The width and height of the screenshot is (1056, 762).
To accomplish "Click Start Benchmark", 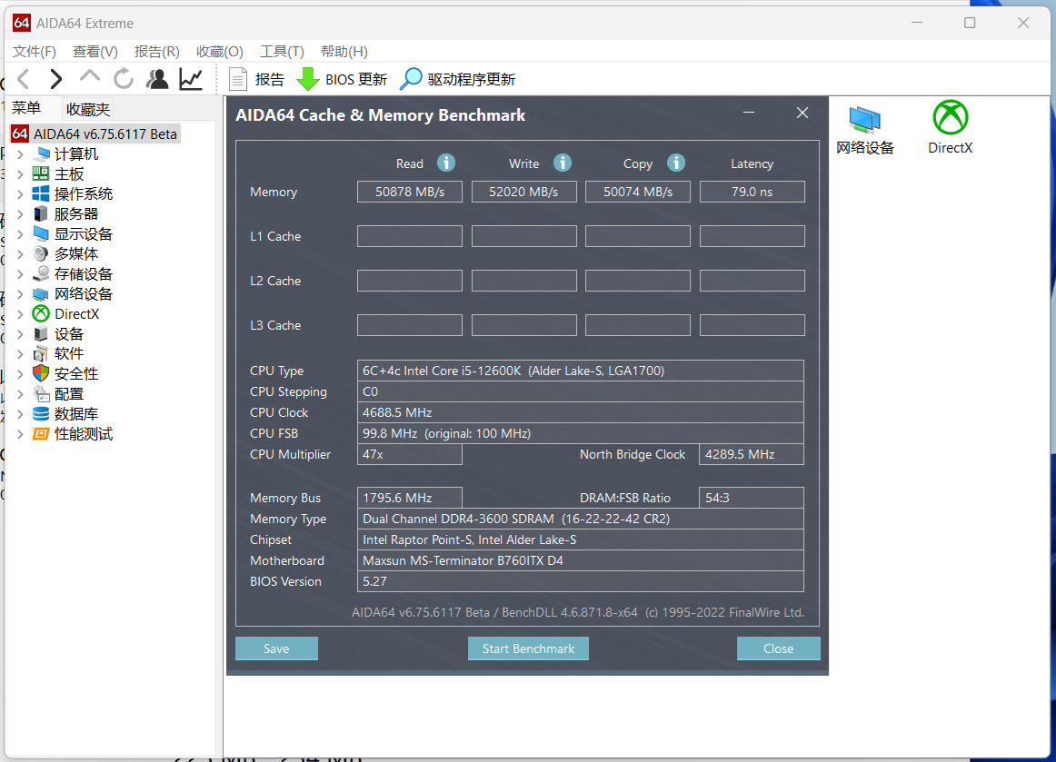I will 528,648.
